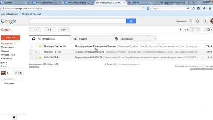This screenshot has width=213, height=120.
Task: Open the Входящие (1) folder
Action: pyautogui.click(x=8, y=43)
